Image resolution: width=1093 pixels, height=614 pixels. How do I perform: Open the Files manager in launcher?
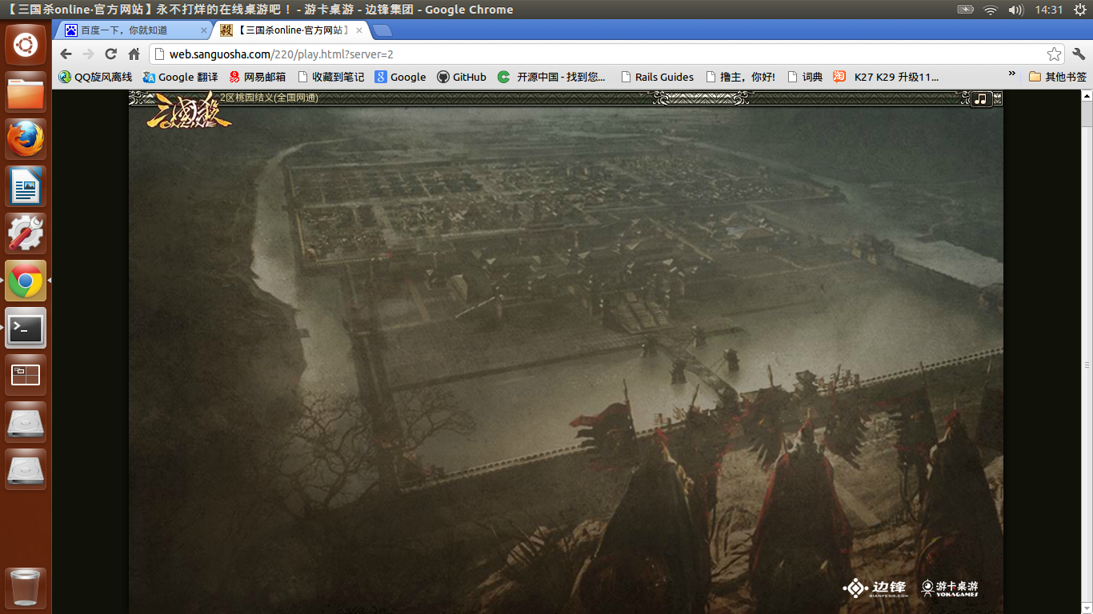(x=26, y=92)
